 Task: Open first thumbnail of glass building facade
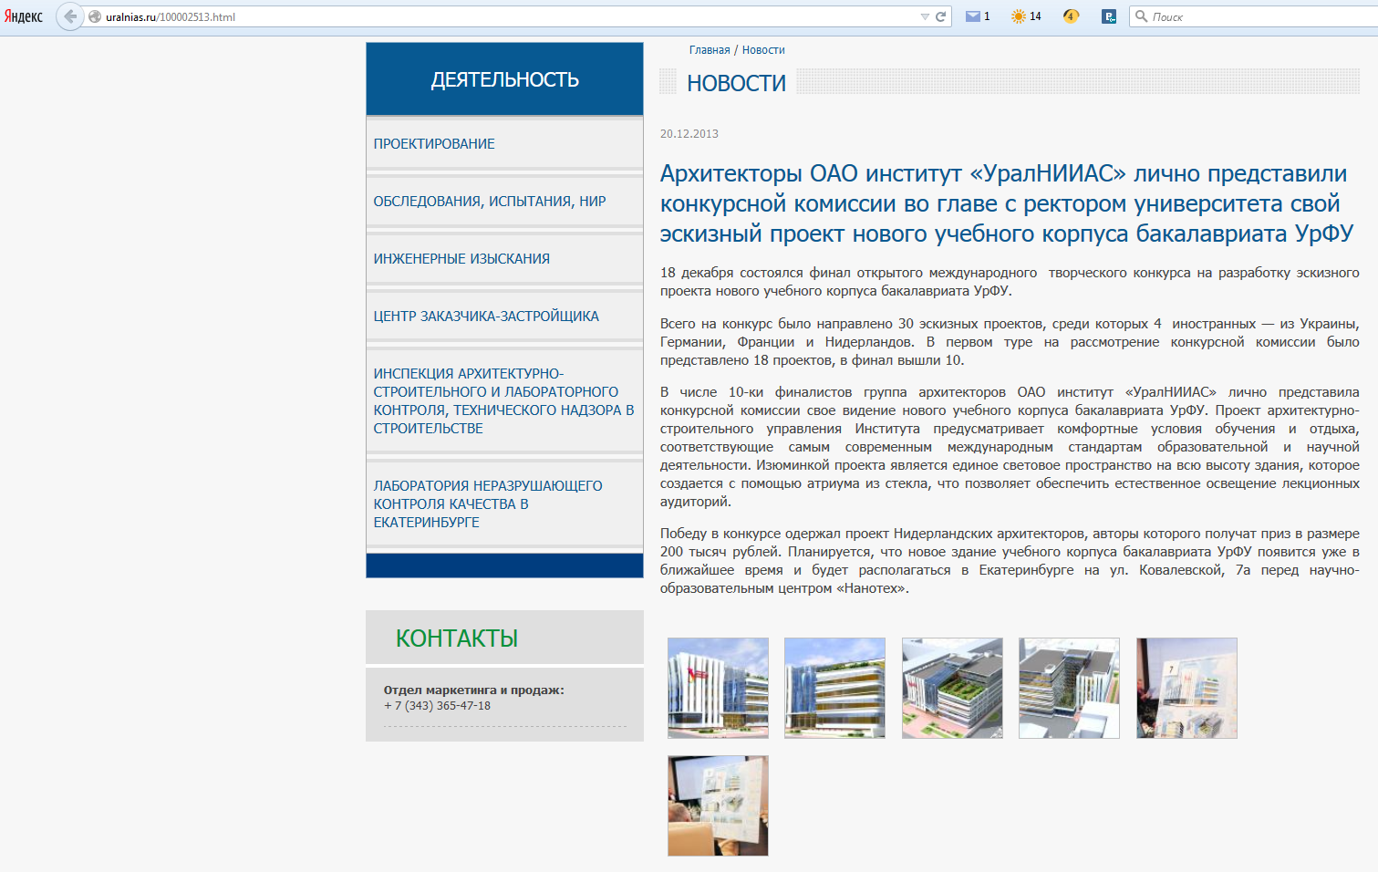point(718,688)
